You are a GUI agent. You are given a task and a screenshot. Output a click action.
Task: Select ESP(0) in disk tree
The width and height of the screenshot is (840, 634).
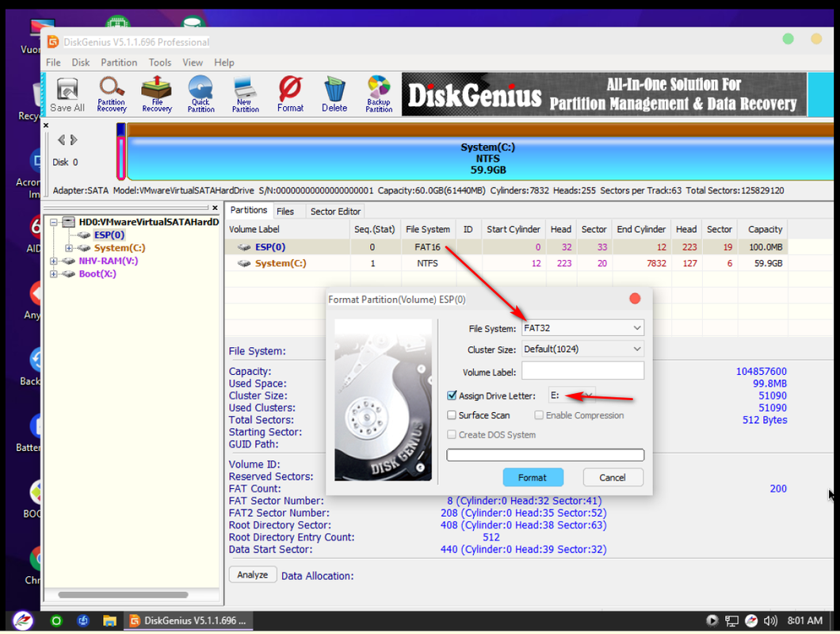point(109,235)
